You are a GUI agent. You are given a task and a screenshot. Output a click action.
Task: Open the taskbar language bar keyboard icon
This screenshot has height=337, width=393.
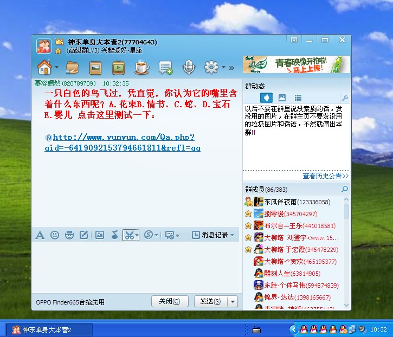tap(256, 330)
